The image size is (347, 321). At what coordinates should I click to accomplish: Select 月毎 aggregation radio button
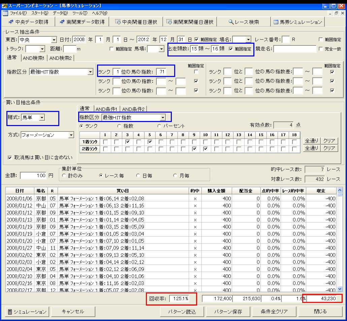(176, 175)
